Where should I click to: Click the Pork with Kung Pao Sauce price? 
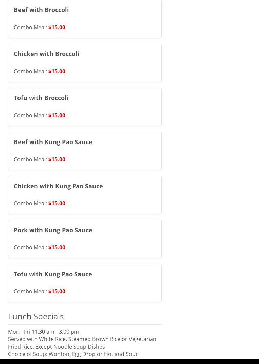click(x=57, y=247)
